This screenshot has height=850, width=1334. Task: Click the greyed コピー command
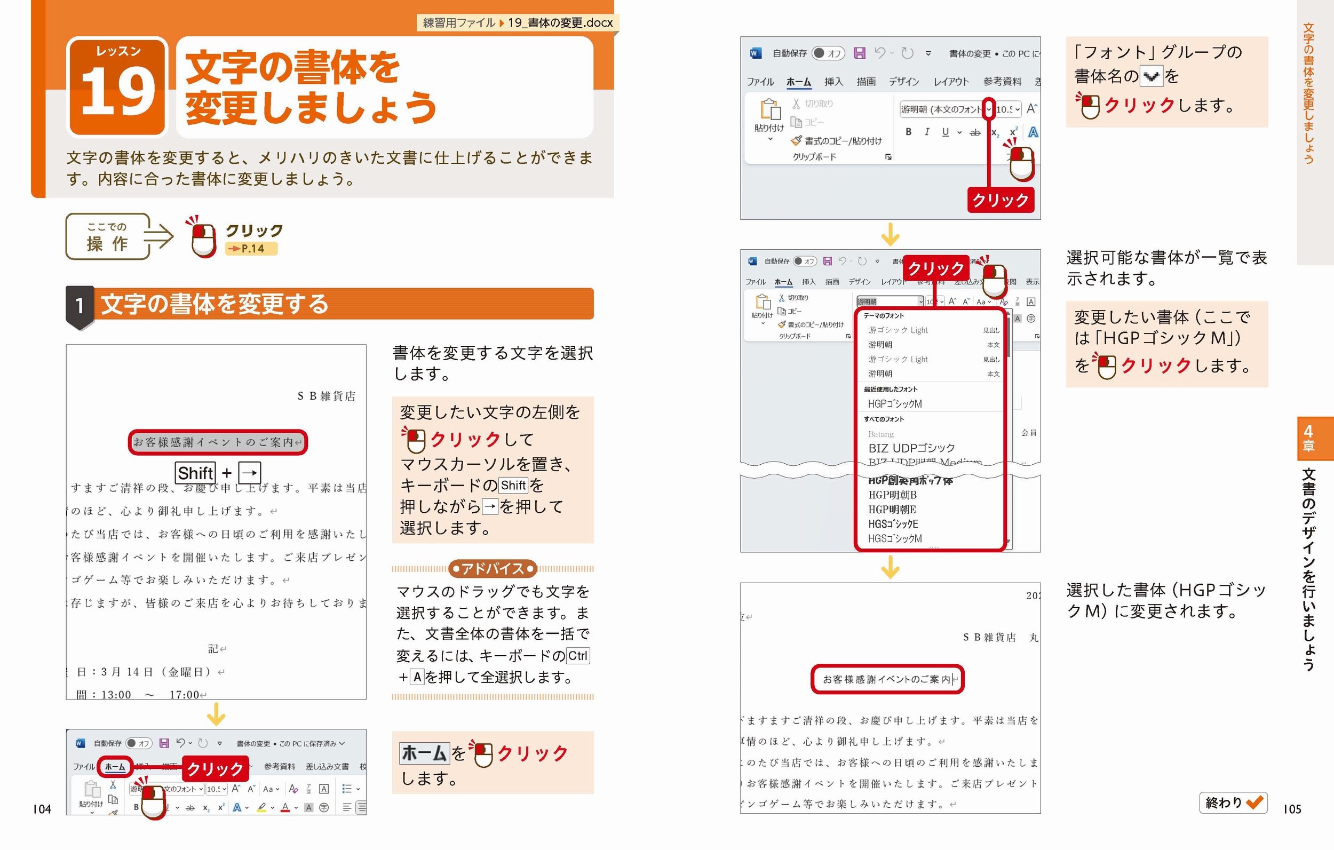(x=807, y=123)
